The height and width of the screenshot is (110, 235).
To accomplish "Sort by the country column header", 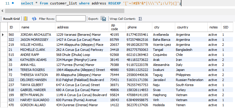I will pos(191,27).
